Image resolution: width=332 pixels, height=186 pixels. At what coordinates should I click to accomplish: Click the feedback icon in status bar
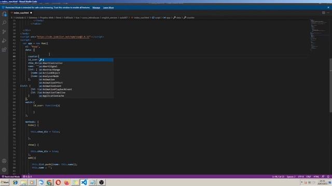323,177
